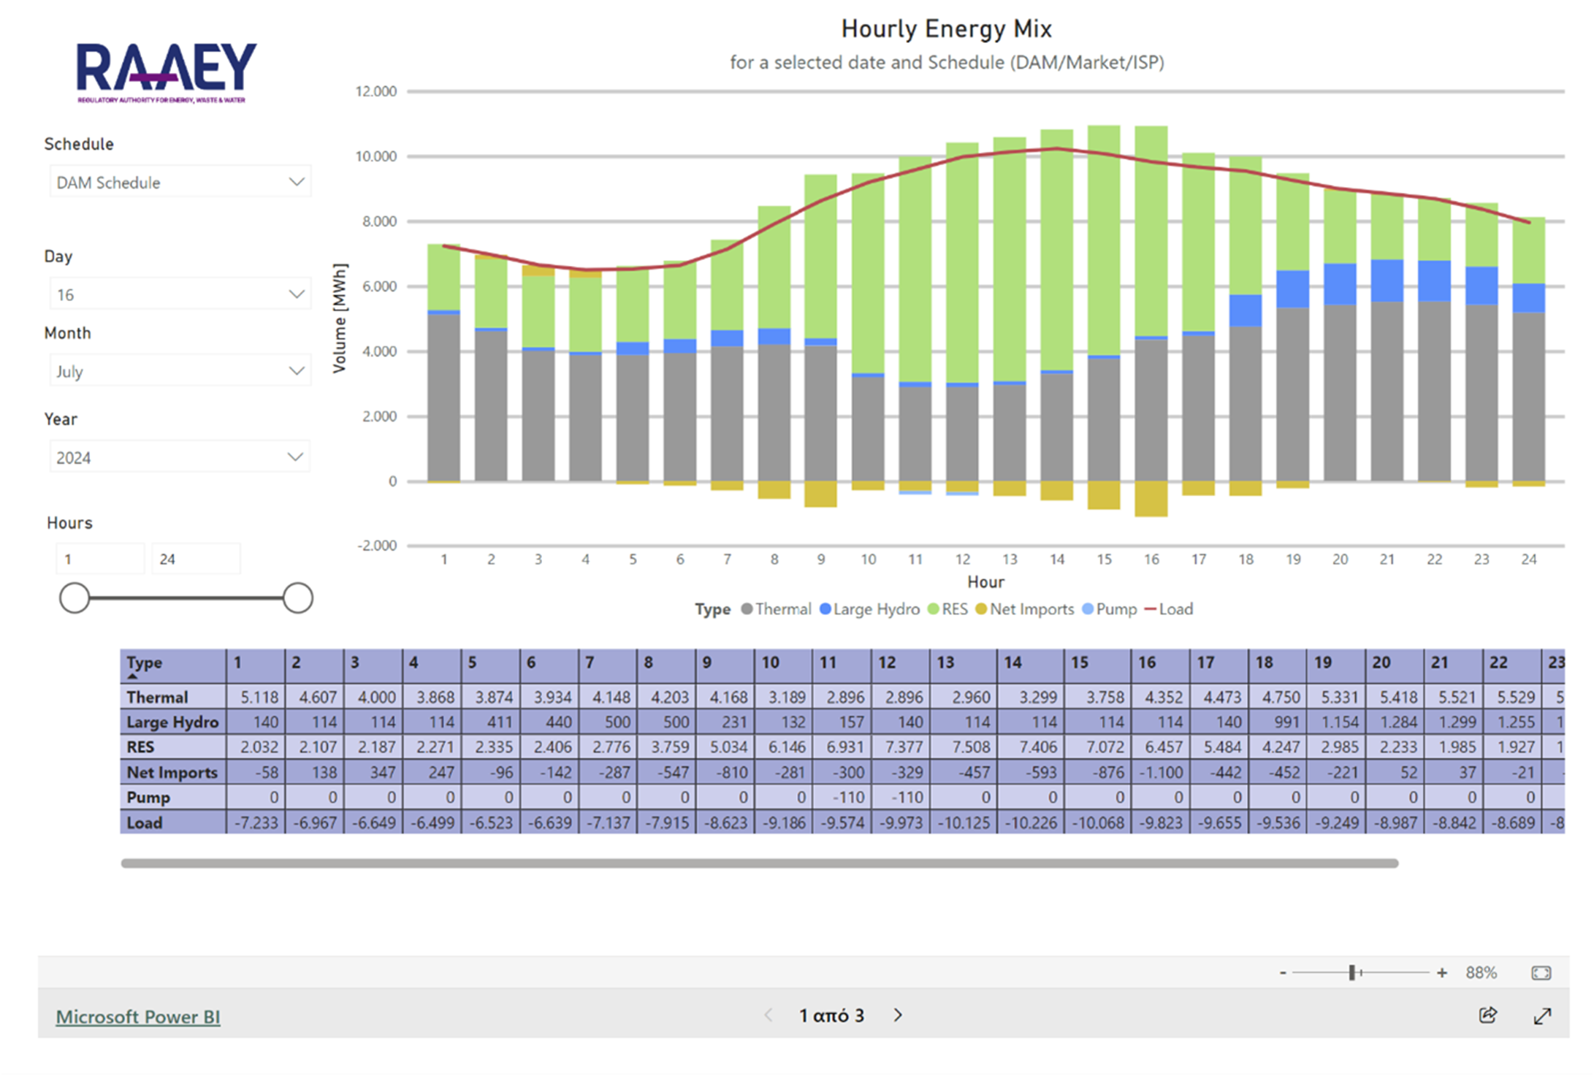1594x1076 pixels.
Task: Click the page indicator '1 από 3'
Action: point(831,1015)
